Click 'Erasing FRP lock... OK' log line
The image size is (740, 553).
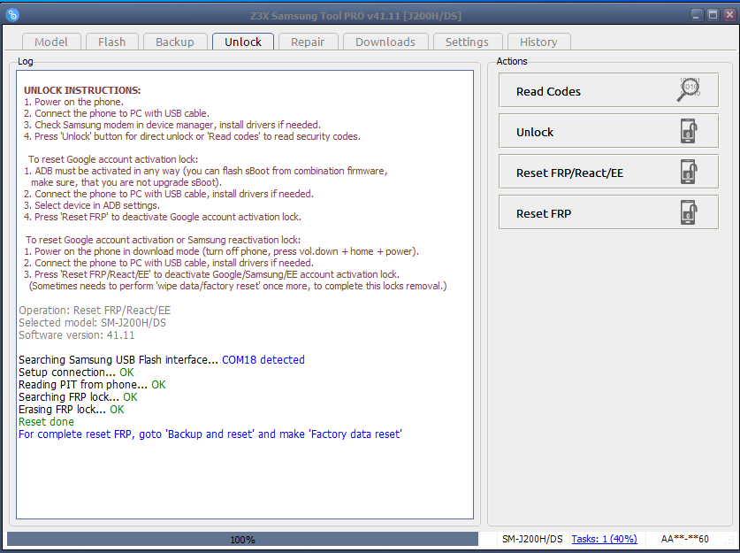pyautogui.click(x=72, y=410)
